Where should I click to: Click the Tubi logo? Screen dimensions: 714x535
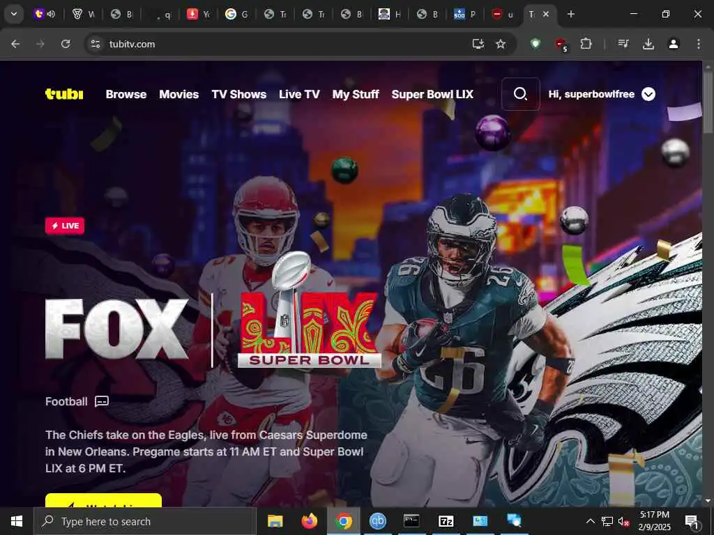click(64, 94)
